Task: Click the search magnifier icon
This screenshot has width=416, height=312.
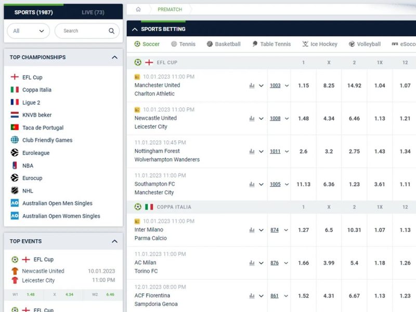Action: tap(111, 31)
